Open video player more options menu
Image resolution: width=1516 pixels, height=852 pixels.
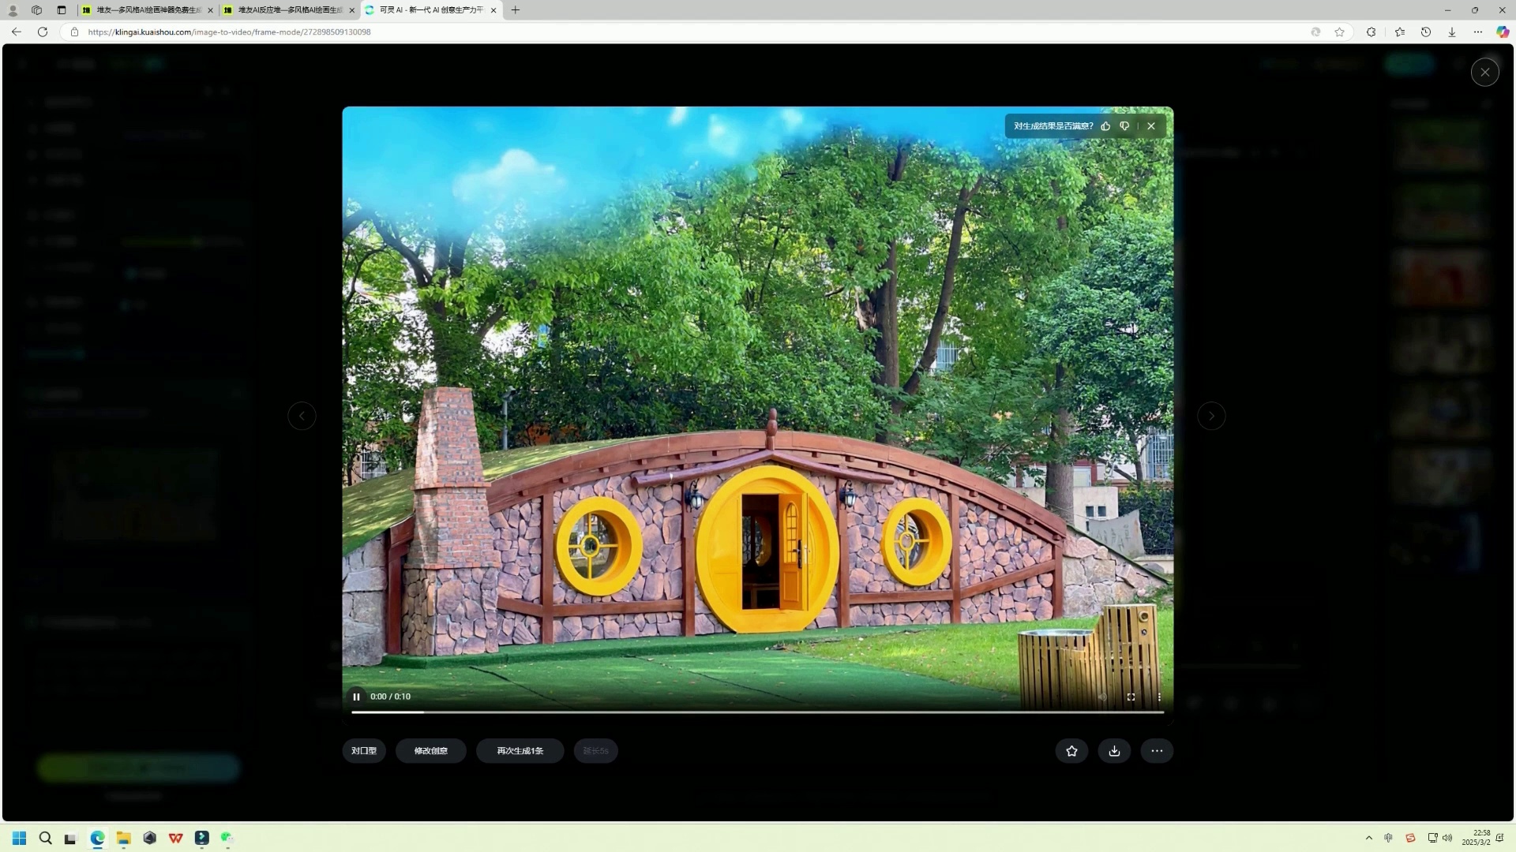[1159, 697]
